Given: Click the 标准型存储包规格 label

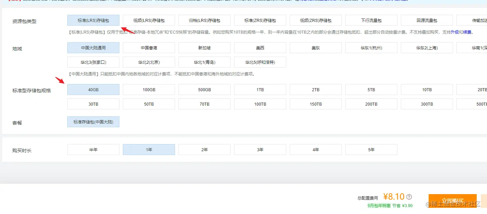Looking at the screenshot, I should click(32, 91).
